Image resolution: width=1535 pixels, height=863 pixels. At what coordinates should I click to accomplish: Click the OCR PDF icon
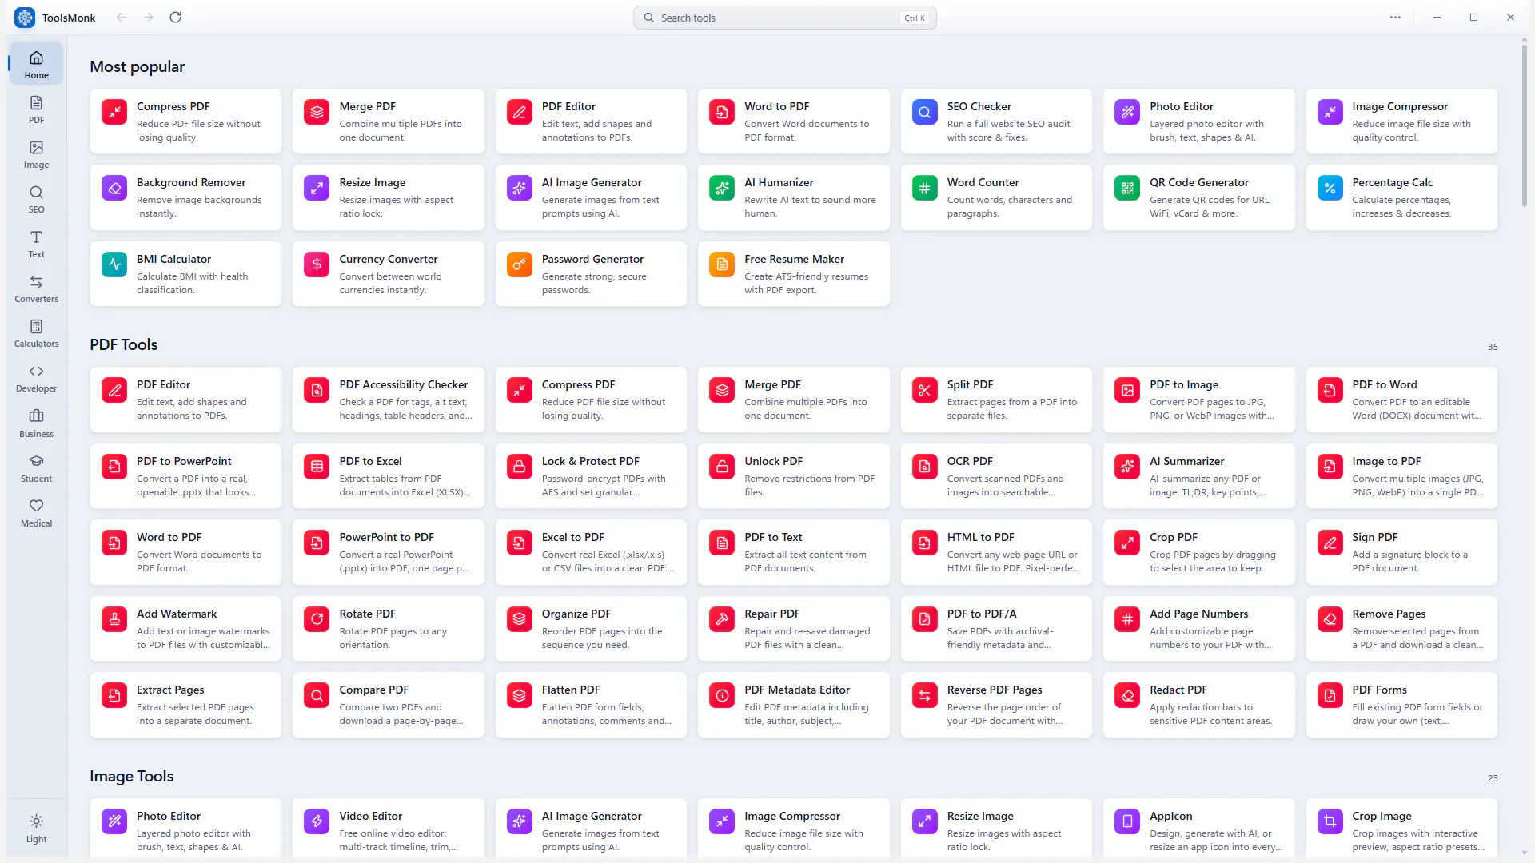[x=925, y=467]
